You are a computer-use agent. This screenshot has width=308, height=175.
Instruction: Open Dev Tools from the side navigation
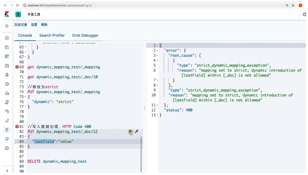[7, 130]
